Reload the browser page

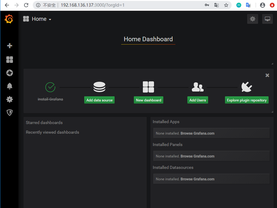tap(26, 5)
